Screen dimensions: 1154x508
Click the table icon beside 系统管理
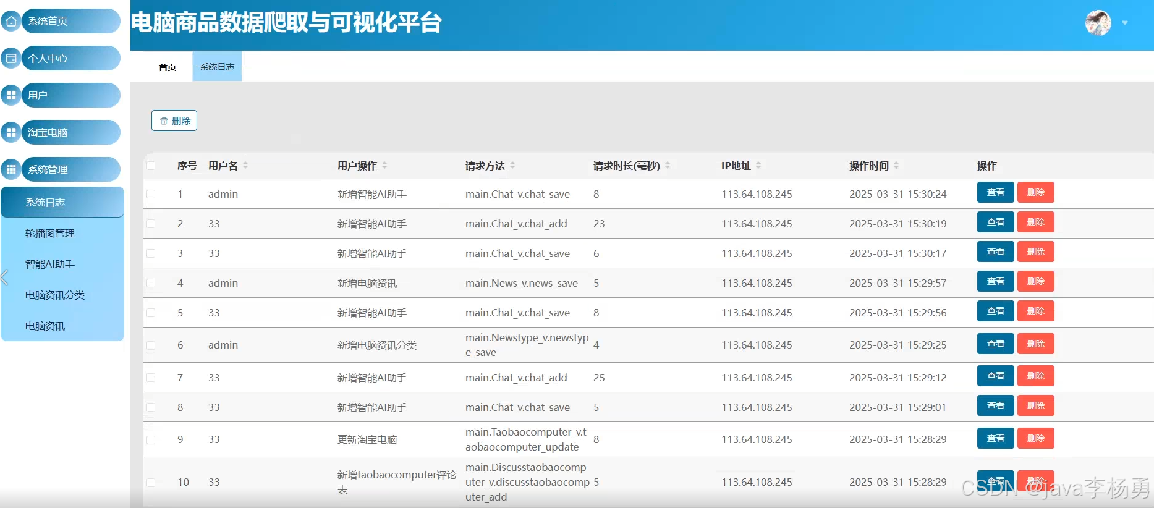coord(11,169)
